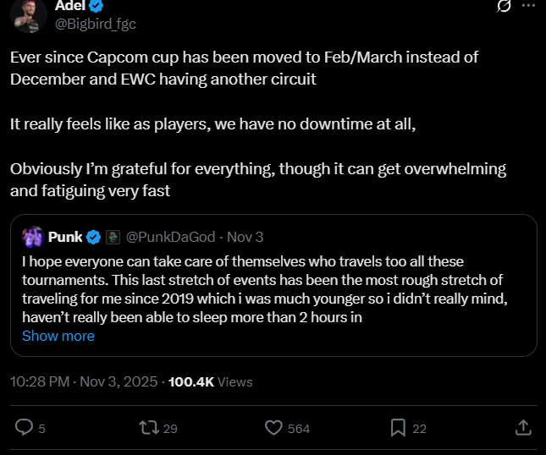546x455 pixels.
Task: Click the Nov 3 quoted tweet date
Action: point(245,238)
